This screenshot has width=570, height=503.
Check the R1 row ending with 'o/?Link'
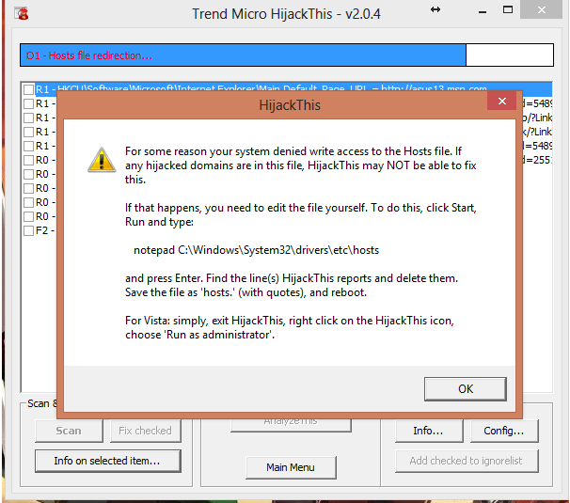pyautogui.click(x=28, y=118)
